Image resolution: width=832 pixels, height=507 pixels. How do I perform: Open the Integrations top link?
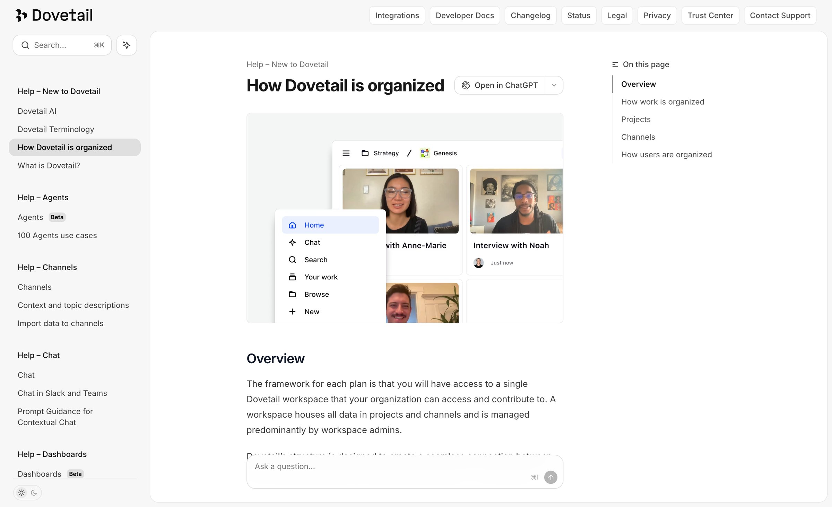tap(397, 16)
